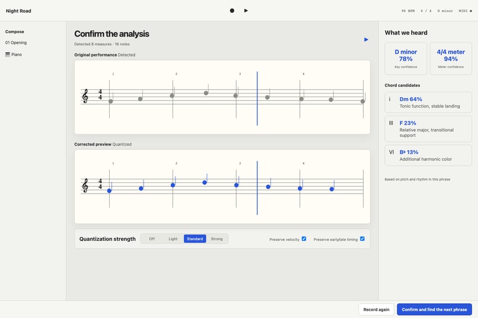Click Record again button
Screen dimensions: 478x318
coord(376,310)
